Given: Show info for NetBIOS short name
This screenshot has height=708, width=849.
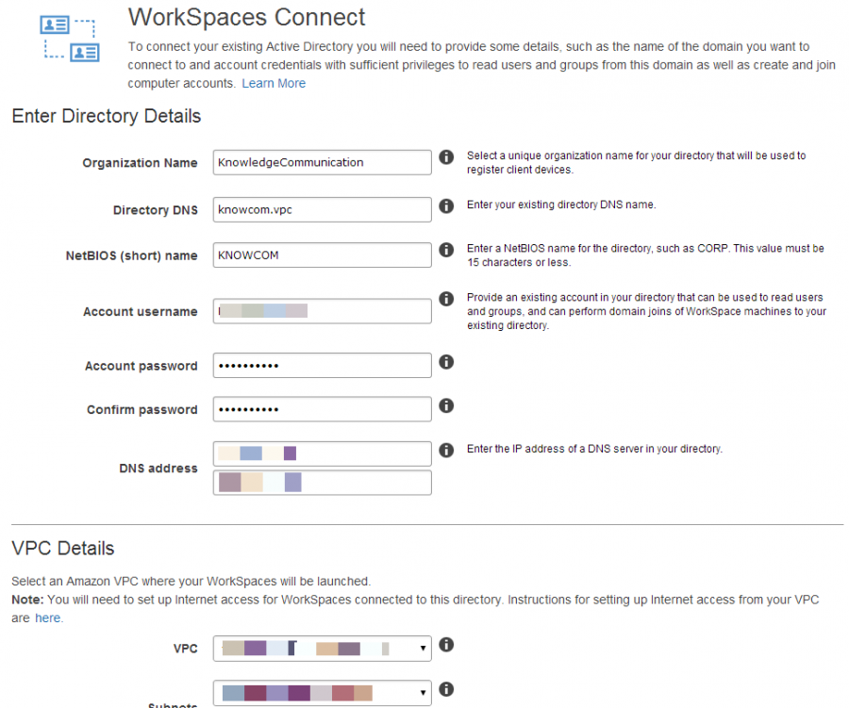Looking at the screenshot, I should coord(446,250).
